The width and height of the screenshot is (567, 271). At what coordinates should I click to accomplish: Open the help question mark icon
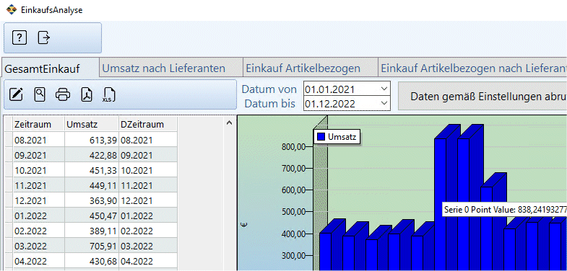coord(20,37)
